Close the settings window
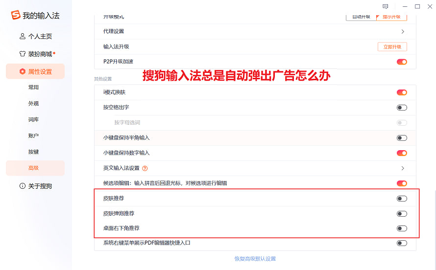The width and height of the screenshot is (436, 270). click(430, 6)
